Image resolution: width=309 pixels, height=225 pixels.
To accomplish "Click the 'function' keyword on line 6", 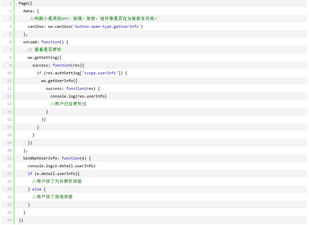I will pyautogui.click(x=50, y=42).
